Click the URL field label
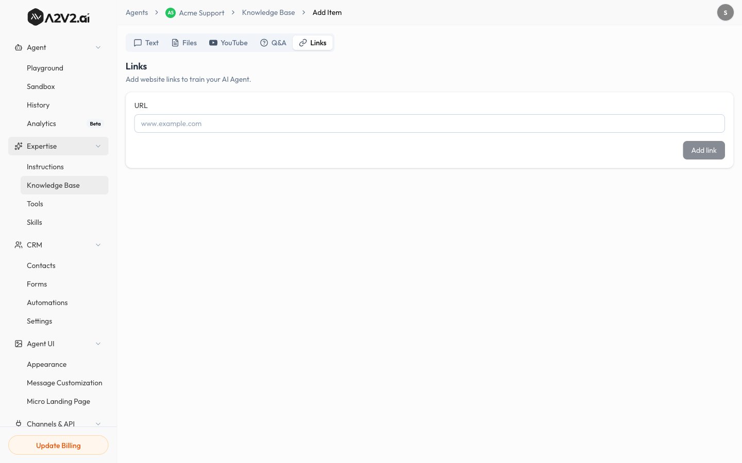Image resolution: width=742 pixels, height=463 pixels. click(141, 105)
